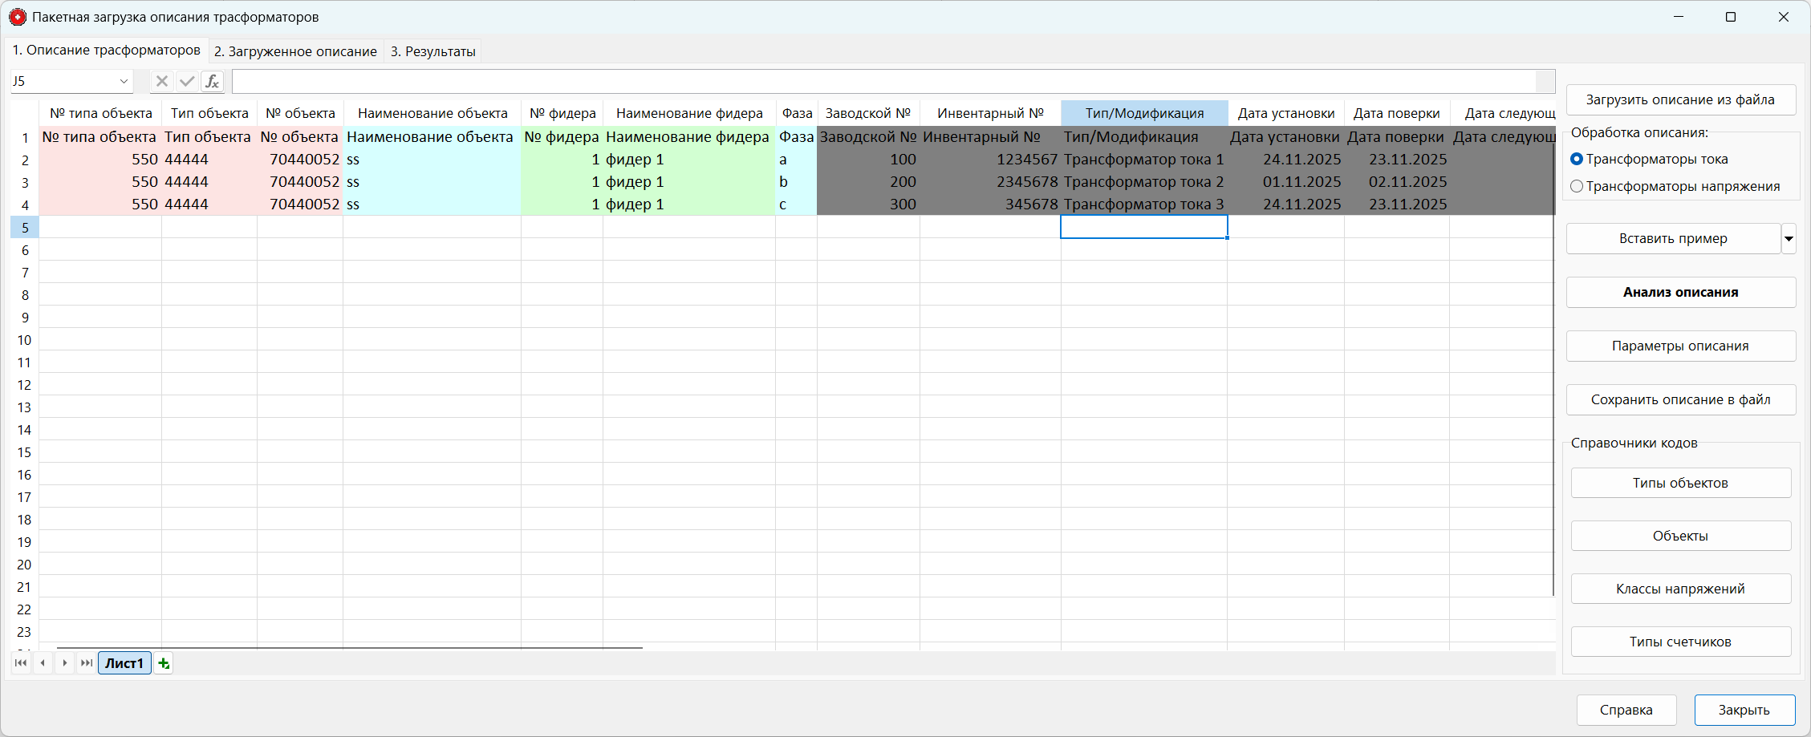Screen dimensions: 1811x737
Task: Go to last sheet using navigation icon
Action: [x=86, y=663]
